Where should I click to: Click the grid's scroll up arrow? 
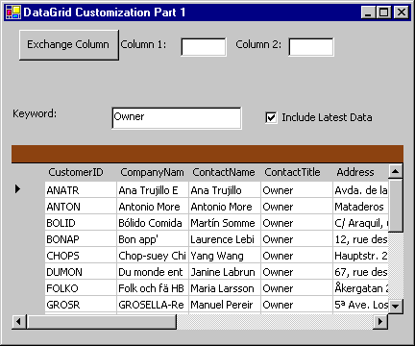tap(395, 171)
